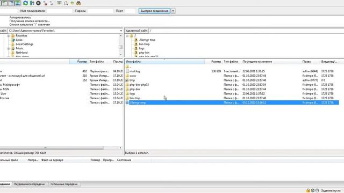Toggle synchronized browsing
This screenshot has width=344, height=193.
(x=72, y=3)
